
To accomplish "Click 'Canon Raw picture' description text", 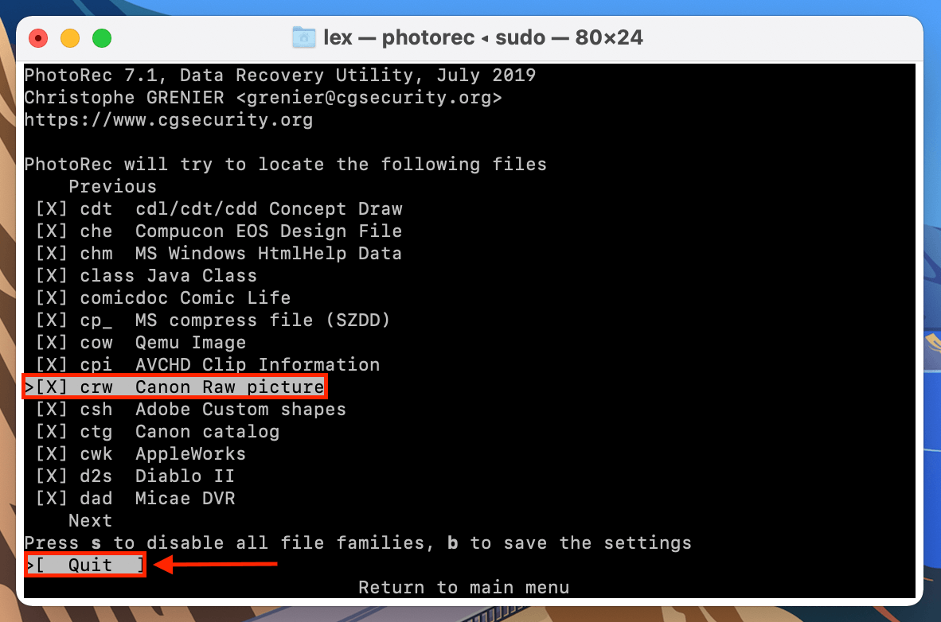I will point(230,387).
